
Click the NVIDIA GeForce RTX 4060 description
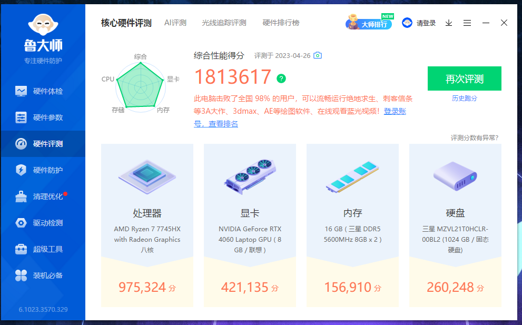250,240
